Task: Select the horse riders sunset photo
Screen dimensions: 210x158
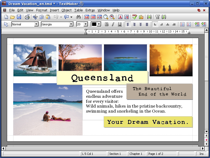Action: coord(171,60)
